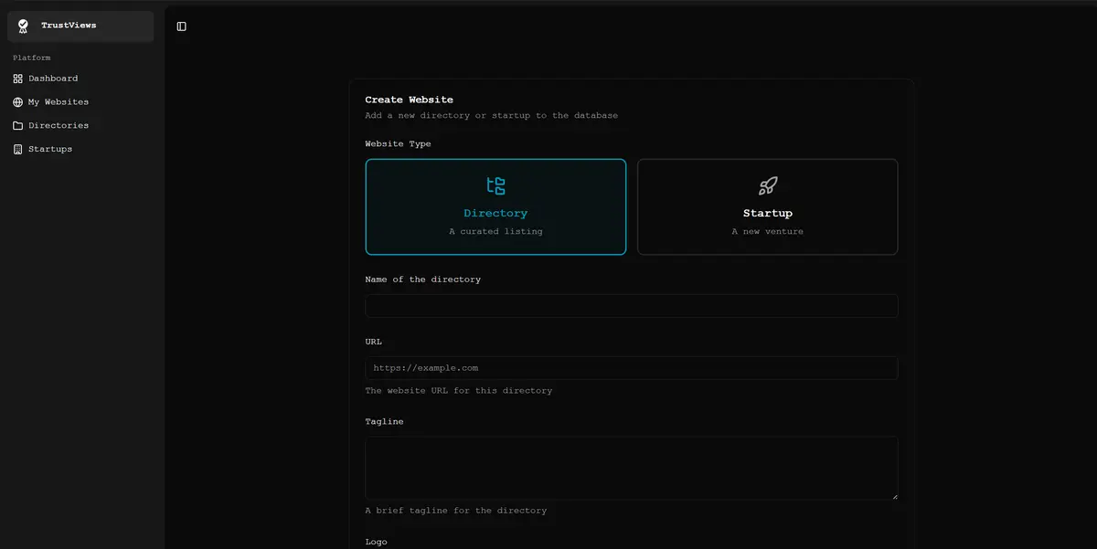Click the globe icon beside My Websites
1097x549 pixels.
[x=16, y=101]
